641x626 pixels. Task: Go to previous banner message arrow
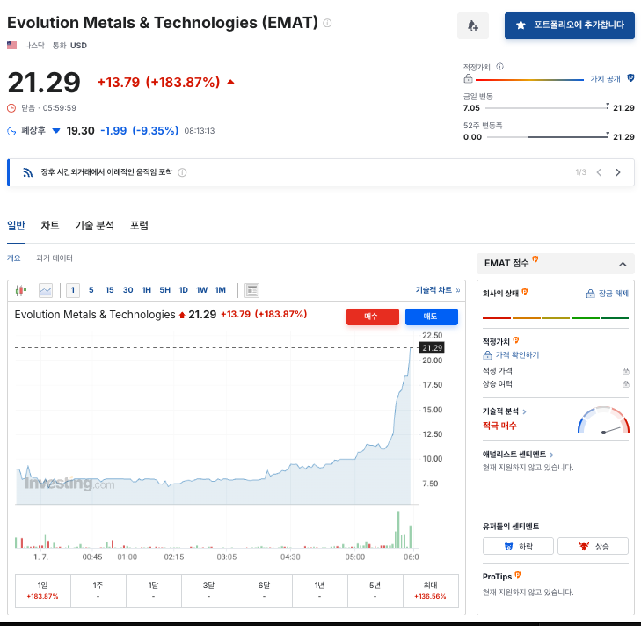coord(599,172)
